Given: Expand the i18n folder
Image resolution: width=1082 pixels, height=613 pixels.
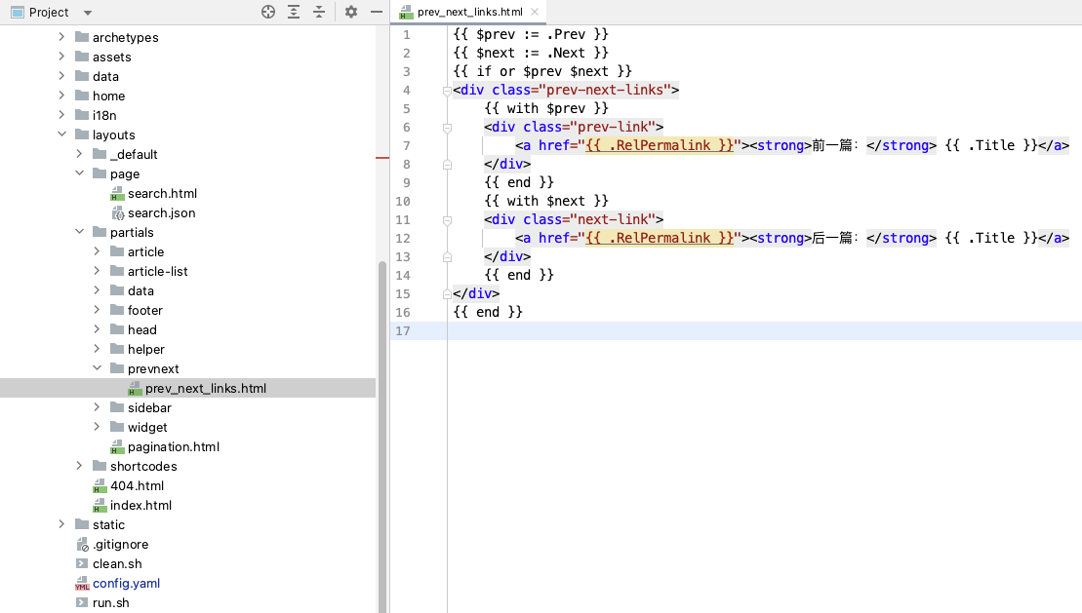Looking at the screenshot, I should [61, 115].
